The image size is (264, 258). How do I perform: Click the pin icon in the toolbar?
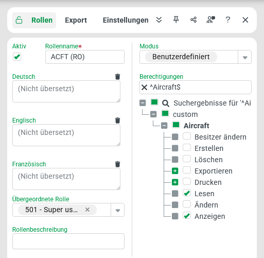pyautogui.click(x=176, y=20)
